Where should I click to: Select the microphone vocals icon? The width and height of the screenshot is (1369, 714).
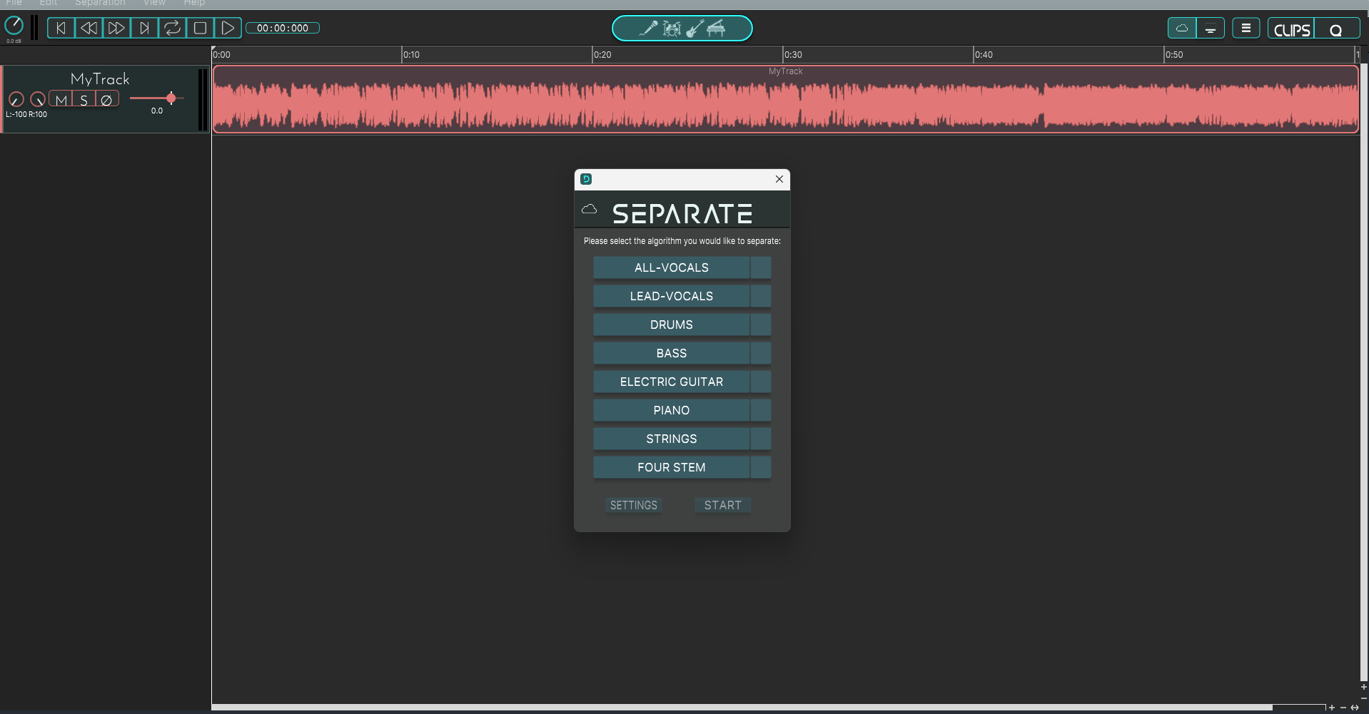[650, 29]
